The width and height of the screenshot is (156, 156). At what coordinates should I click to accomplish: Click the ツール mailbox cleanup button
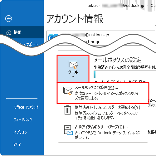coord(73,69)
